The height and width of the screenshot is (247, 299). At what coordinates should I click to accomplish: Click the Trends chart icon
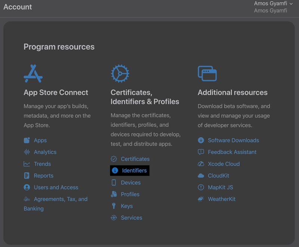tap(27, 164)
